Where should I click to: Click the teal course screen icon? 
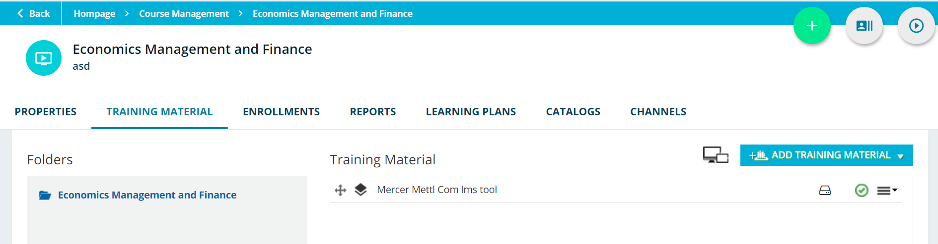tap(44, 58)
